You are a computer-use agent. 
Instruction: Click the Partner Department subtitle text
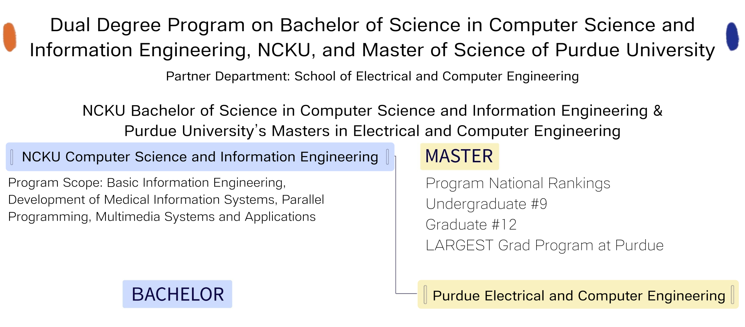point(372,76)
